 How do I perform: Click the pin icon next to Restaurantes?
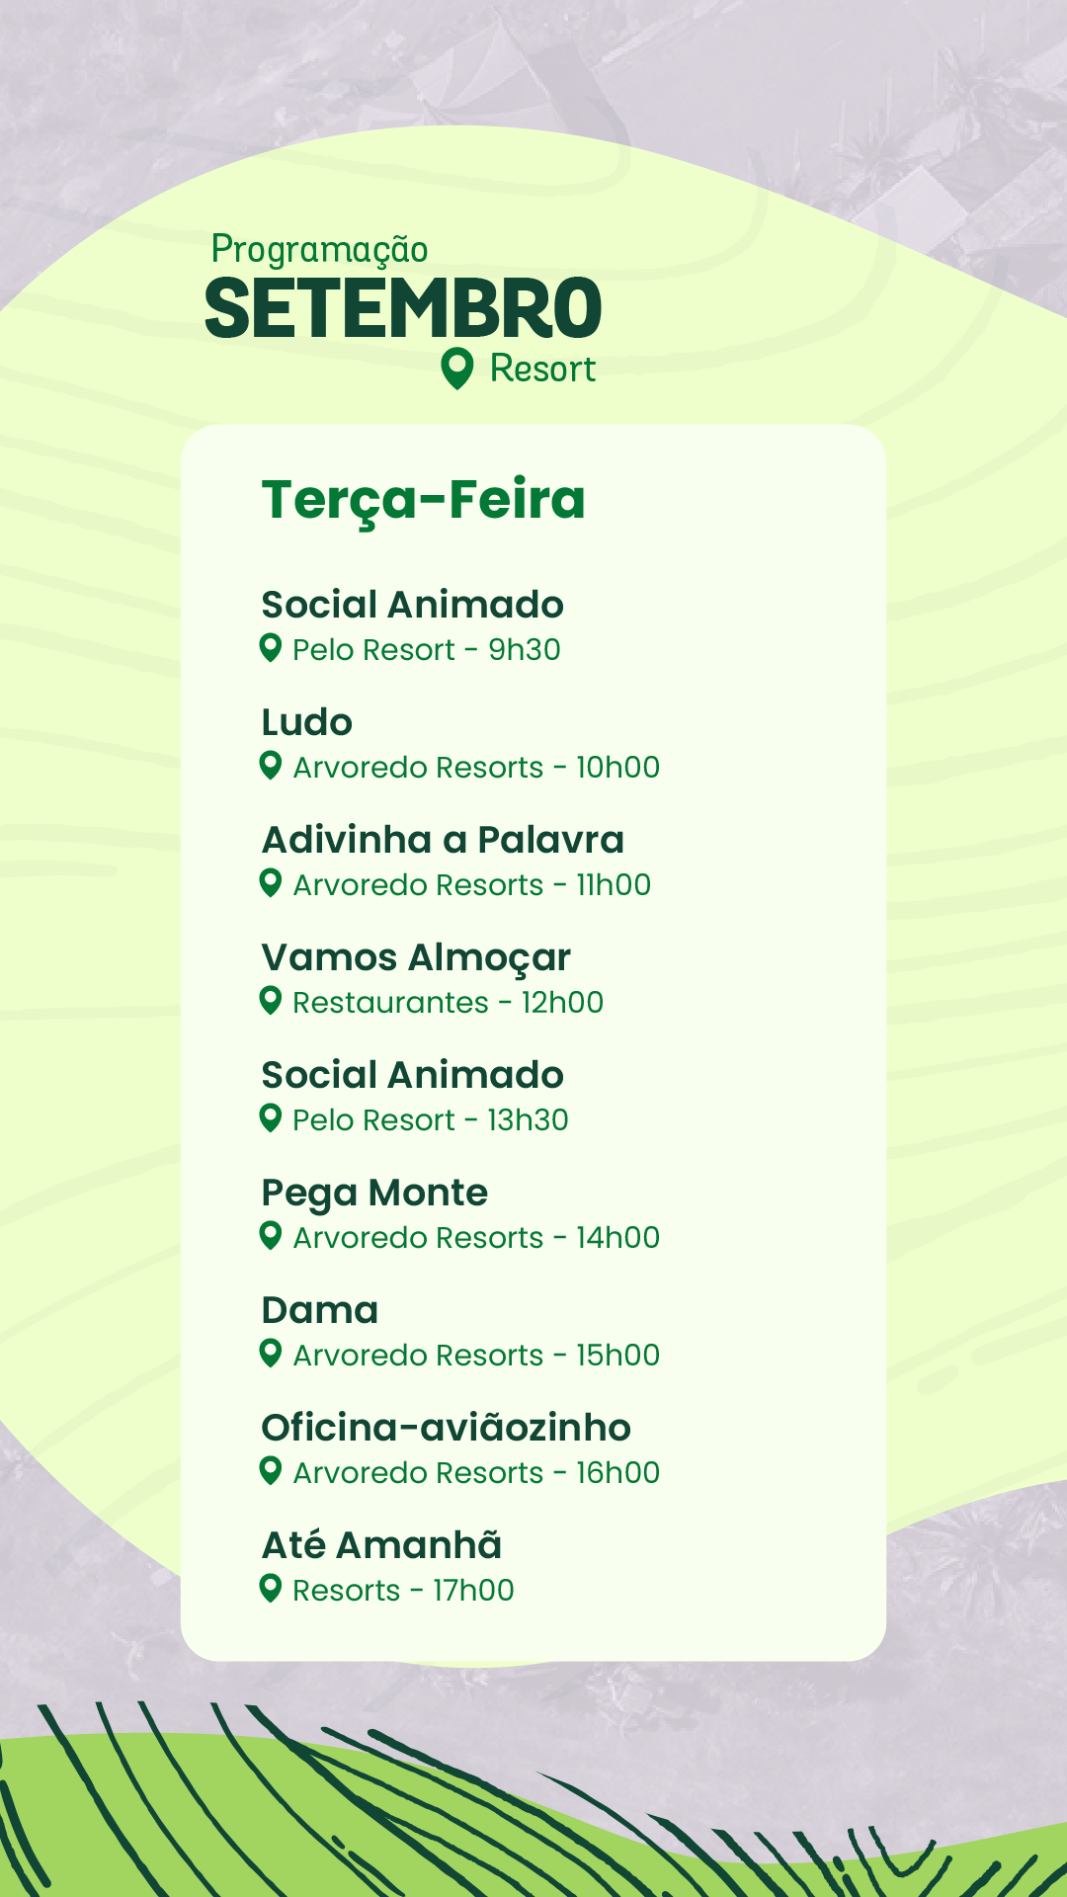pos(270,1001)
